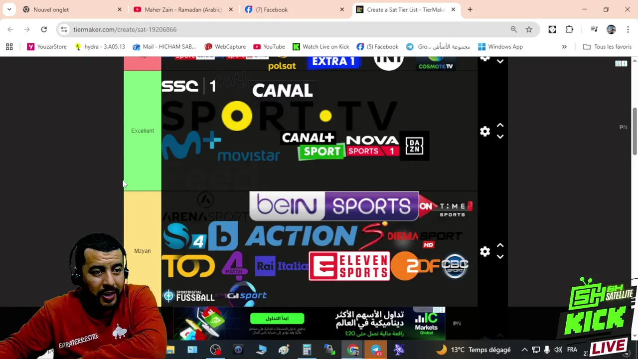The image size is (638, 359).
Task: Select the CANAL+ SPORT logo
Action: click(x=314, y=146)
